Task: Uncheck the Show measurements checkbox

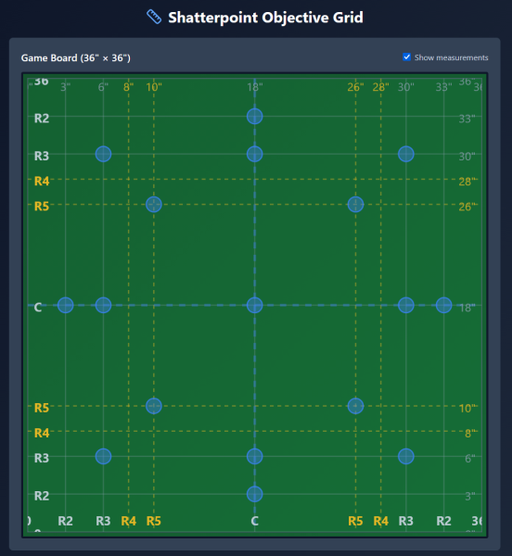Action: (406, 57)
